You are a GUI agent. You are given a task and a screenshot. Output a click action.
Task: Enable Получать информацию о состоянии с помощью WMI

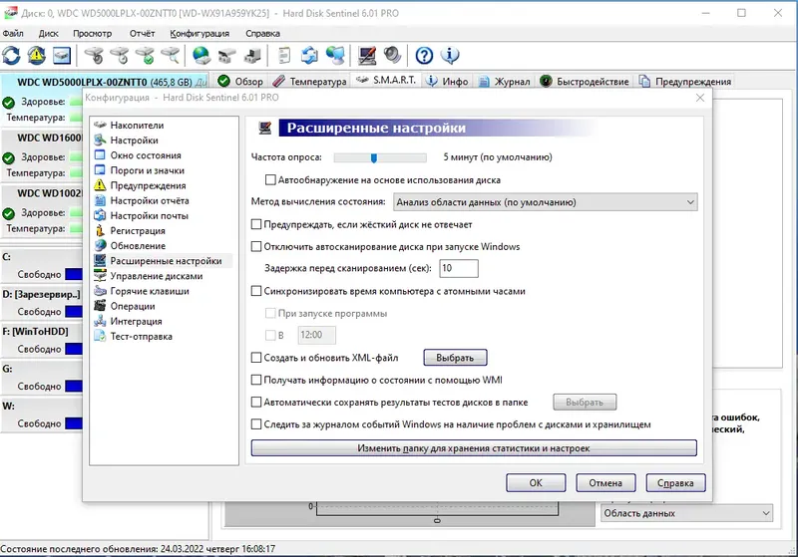(x=256, y=380)
